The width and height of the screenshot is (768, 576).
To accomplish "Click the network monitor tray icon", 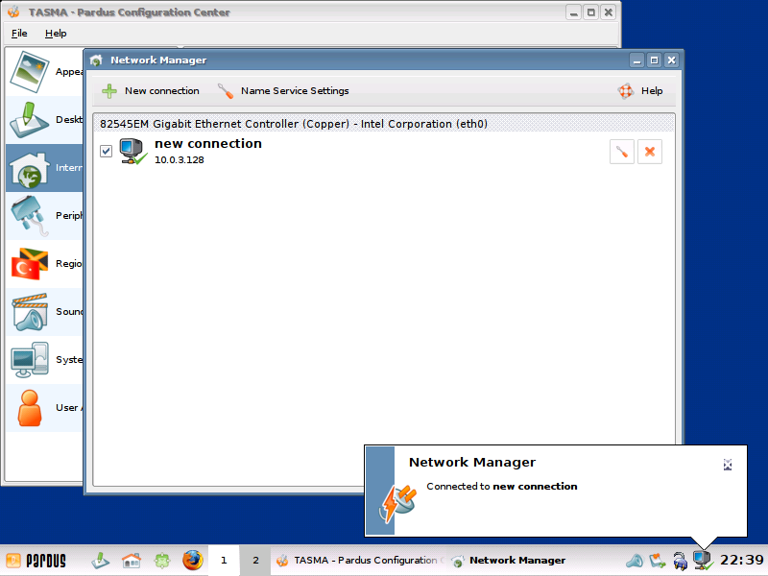I will [703, 561].
